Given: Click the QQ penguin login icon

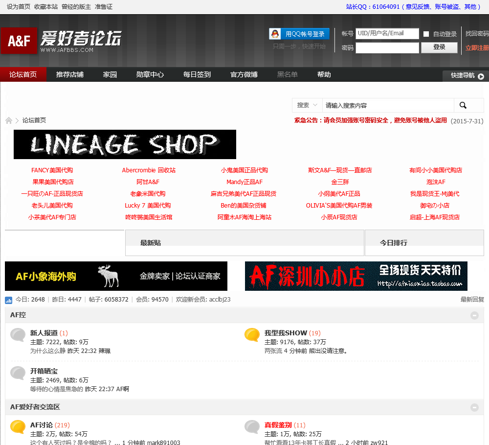Looking at the screenshot, I should pyautogui.click(x=275, y=34).
